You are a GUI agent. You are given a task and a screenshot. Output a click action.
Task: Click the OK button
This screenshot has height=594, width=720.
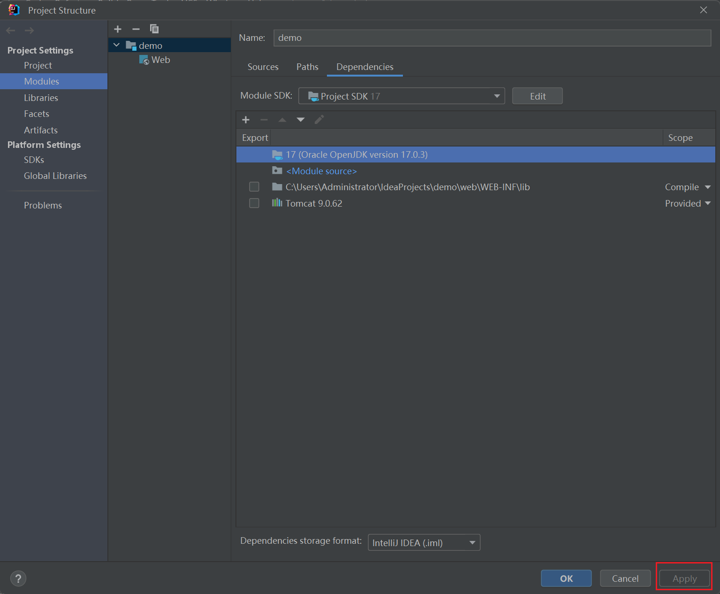pyautogui.click(x=566, y=579)
